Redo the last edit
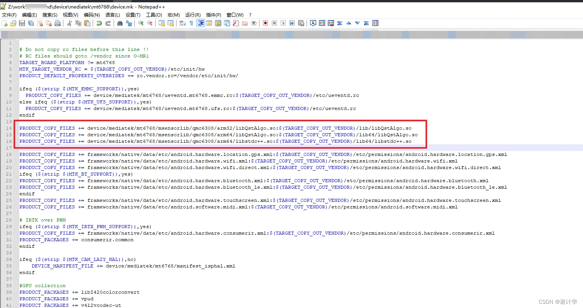Image resolution: width=583 pixels, height=308 pixels. [108, 23]
